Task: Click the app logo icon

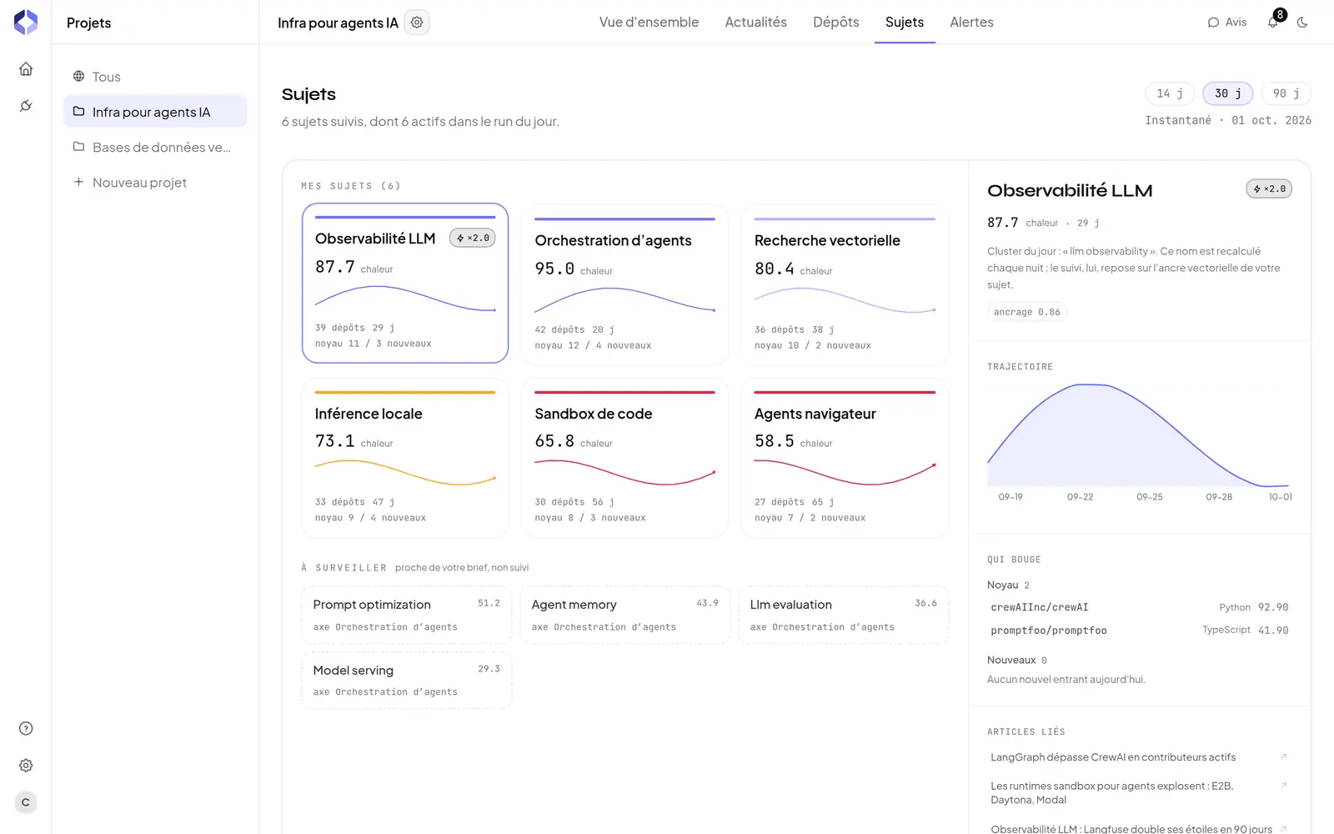Action: click(26, 23)
